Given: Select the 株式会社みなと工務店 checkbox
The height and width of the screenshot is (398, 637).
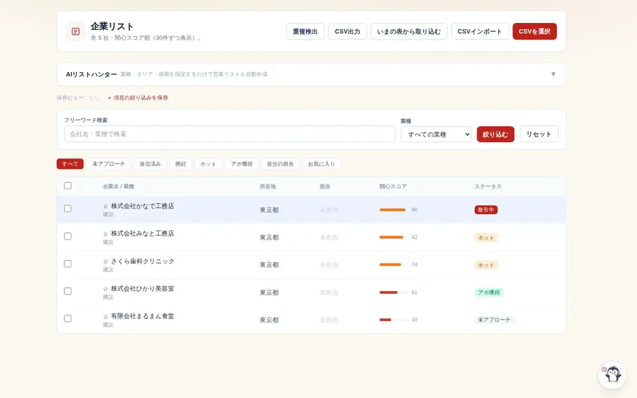Looking at the screenshot, I should (68, 236).
